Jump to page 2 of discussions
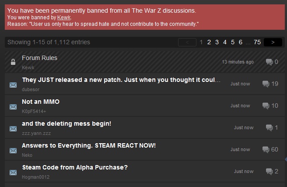 tap(209, 42)
